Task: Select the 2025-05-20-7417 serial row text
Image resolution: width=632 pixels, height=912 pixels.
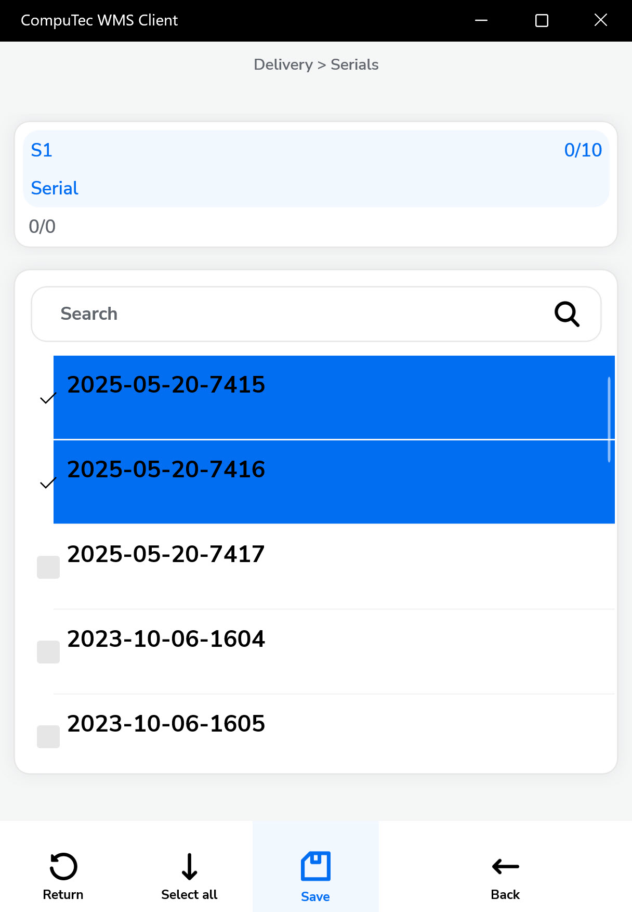Action: (166, 554)
